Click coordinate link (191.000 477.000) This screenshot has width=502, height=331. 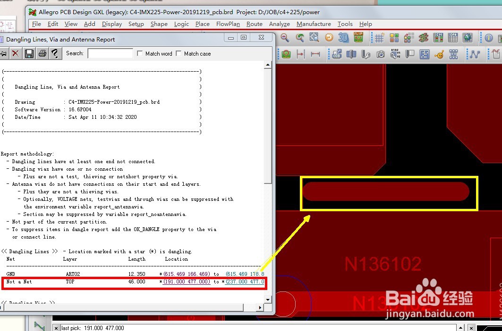pyautogui.click(x=187, y=282)
